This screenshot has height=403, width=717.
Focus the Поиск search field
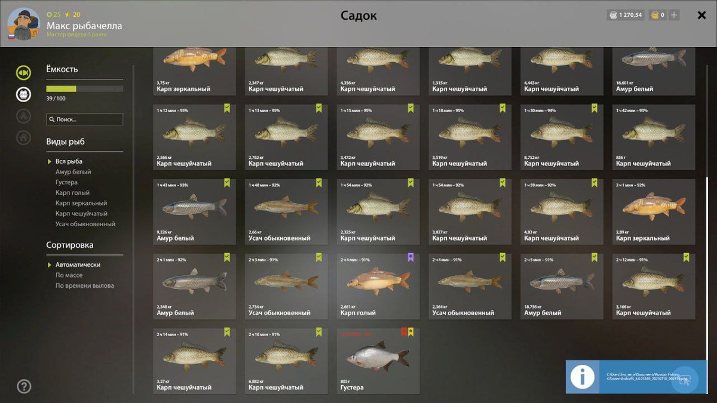coord(85,119)
